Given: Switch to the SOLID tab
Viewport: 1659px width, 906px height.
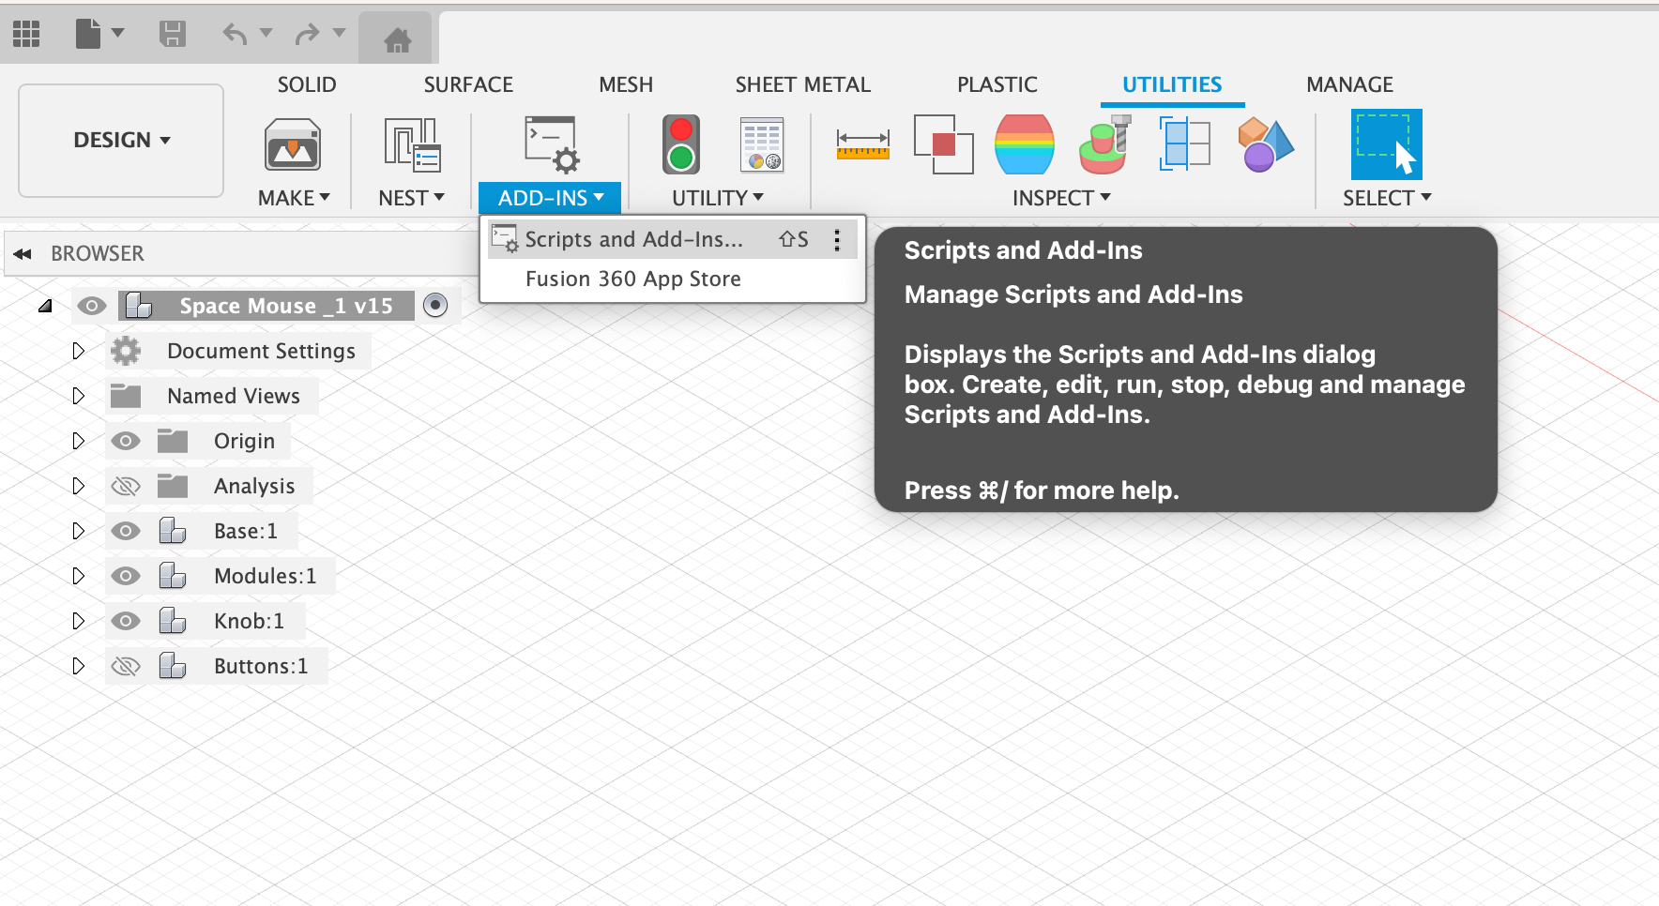Looking at the screenshot, I should click(307, 84).
